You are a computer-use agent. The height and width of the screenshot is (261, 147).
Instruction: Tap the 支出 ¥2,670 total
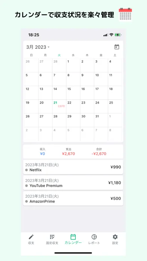point(68,152)
